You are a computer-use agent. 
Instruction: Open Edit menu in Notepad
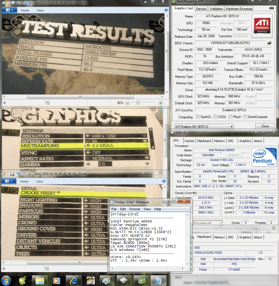click(x=123, y=209)
